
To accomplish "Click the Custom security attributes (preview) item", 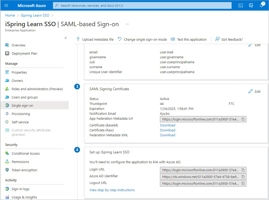I will pos(31,132).
